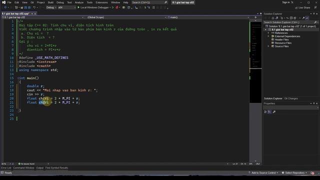320x180 pixels.
Task: Click the toolbar bookmark icon
Action: 153,7
